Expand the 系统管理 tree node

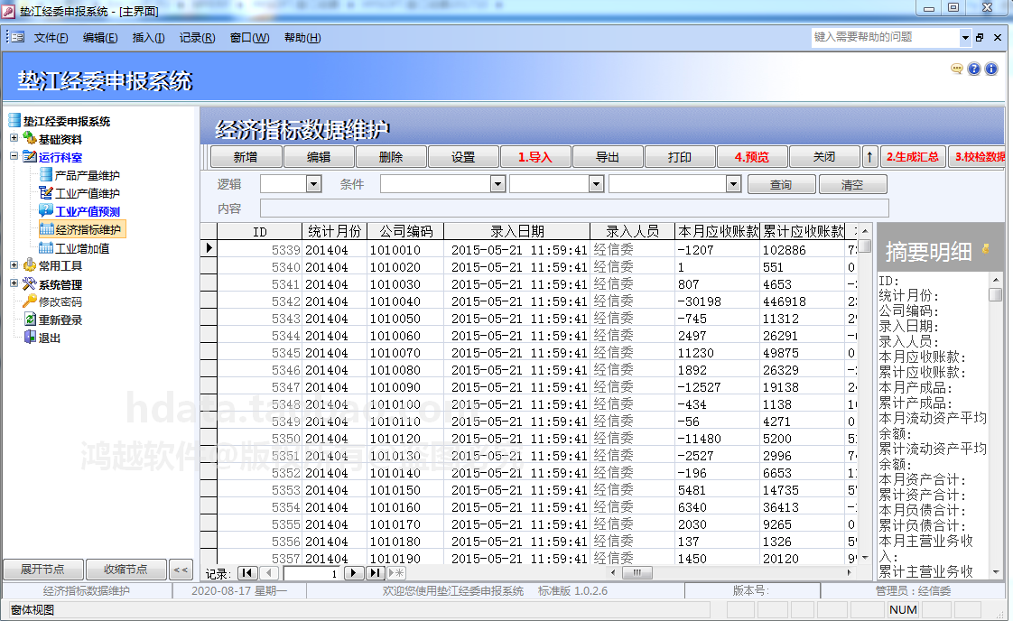pyautogui.click(x=14, y=283)
